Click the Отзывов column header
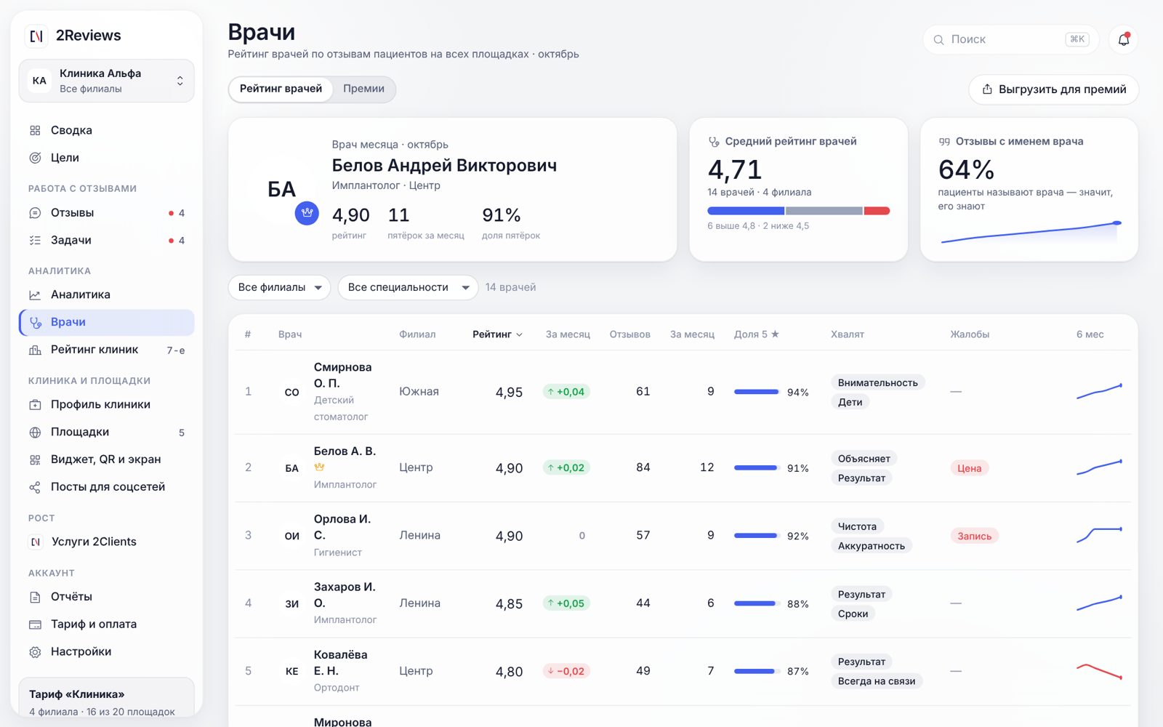Screen dimensions: 1163x727 629,334
